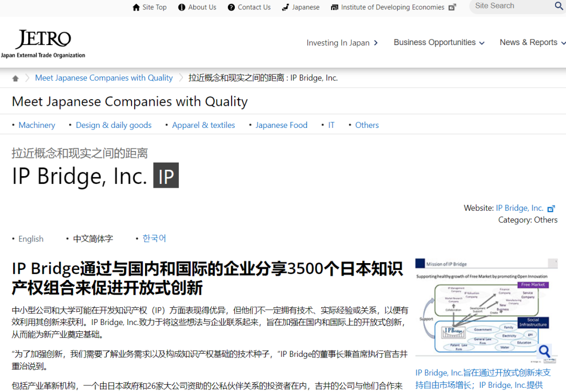Switch article to 한국어

[154, 238]
